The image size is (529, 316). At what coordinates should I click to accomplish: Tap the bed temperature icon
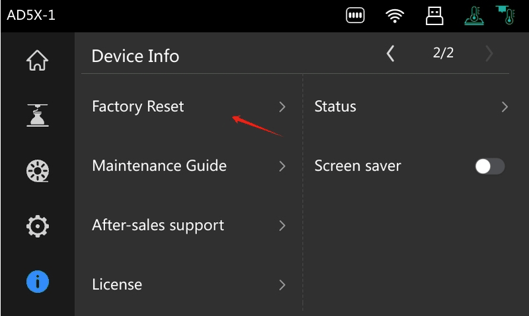(x=473, y=16)
